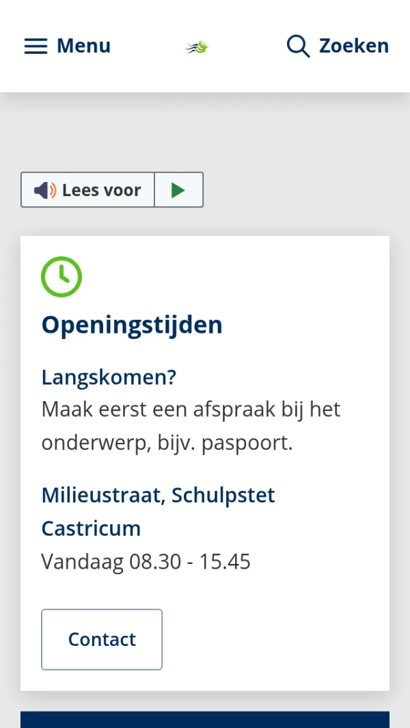Click the Menu label in header
Viewport: 410px width, 728px height.
[83, 46]
